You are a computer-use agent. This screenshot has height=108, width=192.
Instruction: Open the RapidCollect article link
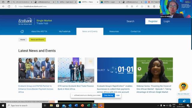coord(115,89)
